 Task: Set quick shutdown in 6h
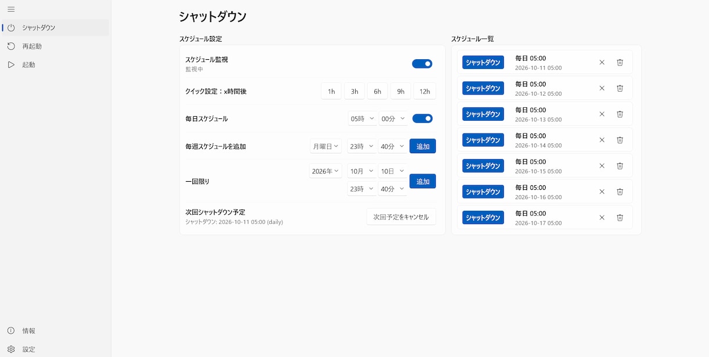[x=377, y=91]
